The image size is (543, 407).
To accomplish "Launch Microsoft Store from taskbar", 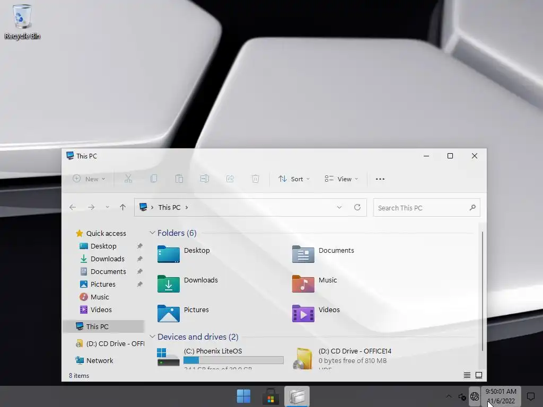I will (270, 396).
